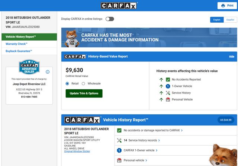The image size is (238, 166).
Task: Click the Update Trim & Options button
Action: (x=84, y=93)
